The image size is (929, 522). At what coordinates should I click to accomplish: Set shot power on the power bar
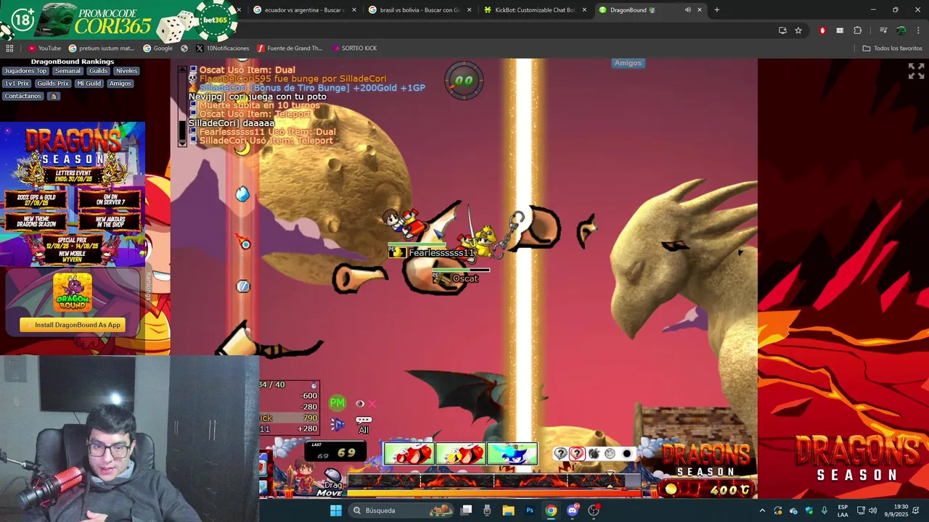click(494, 481)
